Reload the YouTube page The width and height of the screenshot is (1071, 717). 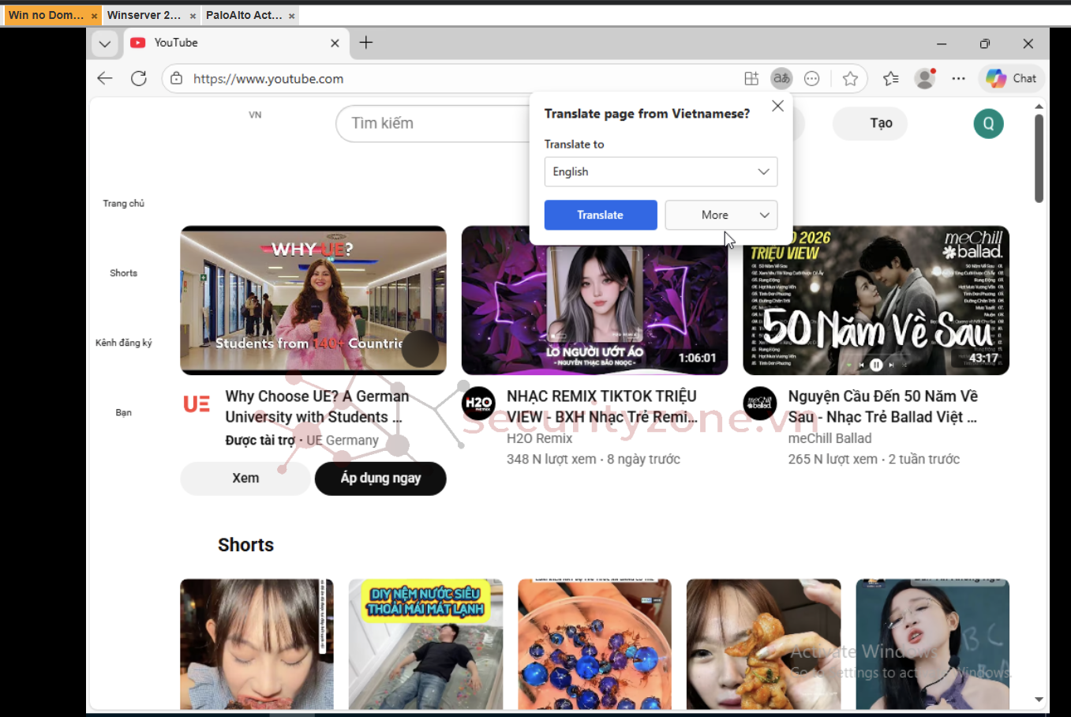click(x=139, y=78)
